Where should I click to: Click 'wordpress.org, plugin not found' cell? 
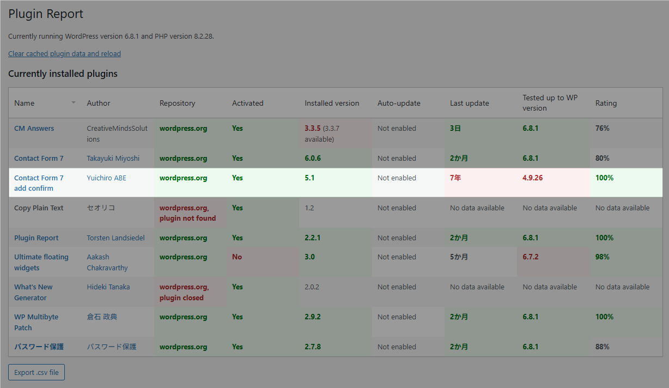tap(190, 213)
